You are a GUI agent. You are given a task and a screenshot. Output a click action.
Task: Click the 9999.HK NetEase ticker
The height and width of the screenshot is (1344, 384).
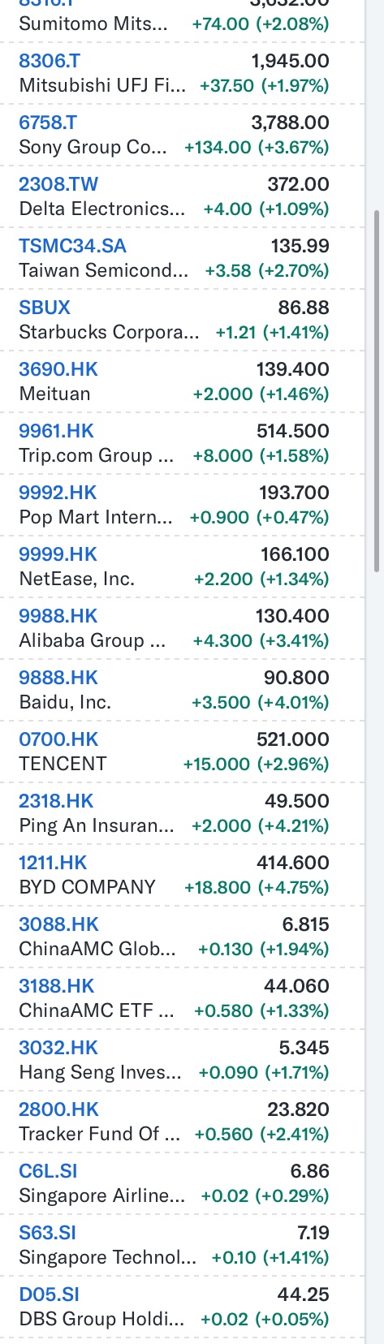pyautogui.click(x=58, y=554)
